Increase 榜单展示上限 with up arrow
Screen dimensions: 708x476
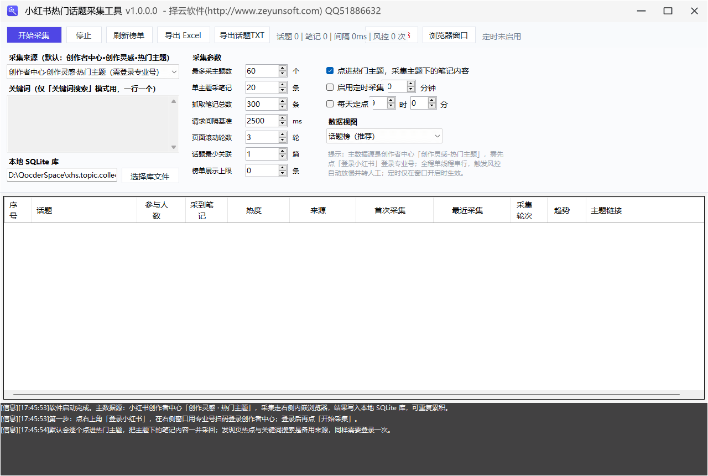point(283,168)
